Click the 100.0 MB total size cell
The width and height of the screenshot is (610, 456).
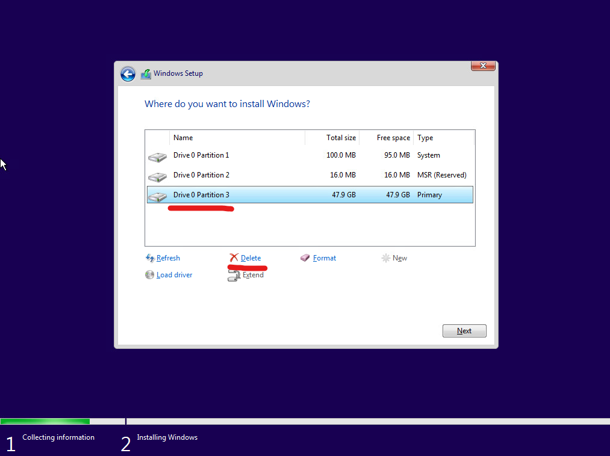tap(341, 155)
